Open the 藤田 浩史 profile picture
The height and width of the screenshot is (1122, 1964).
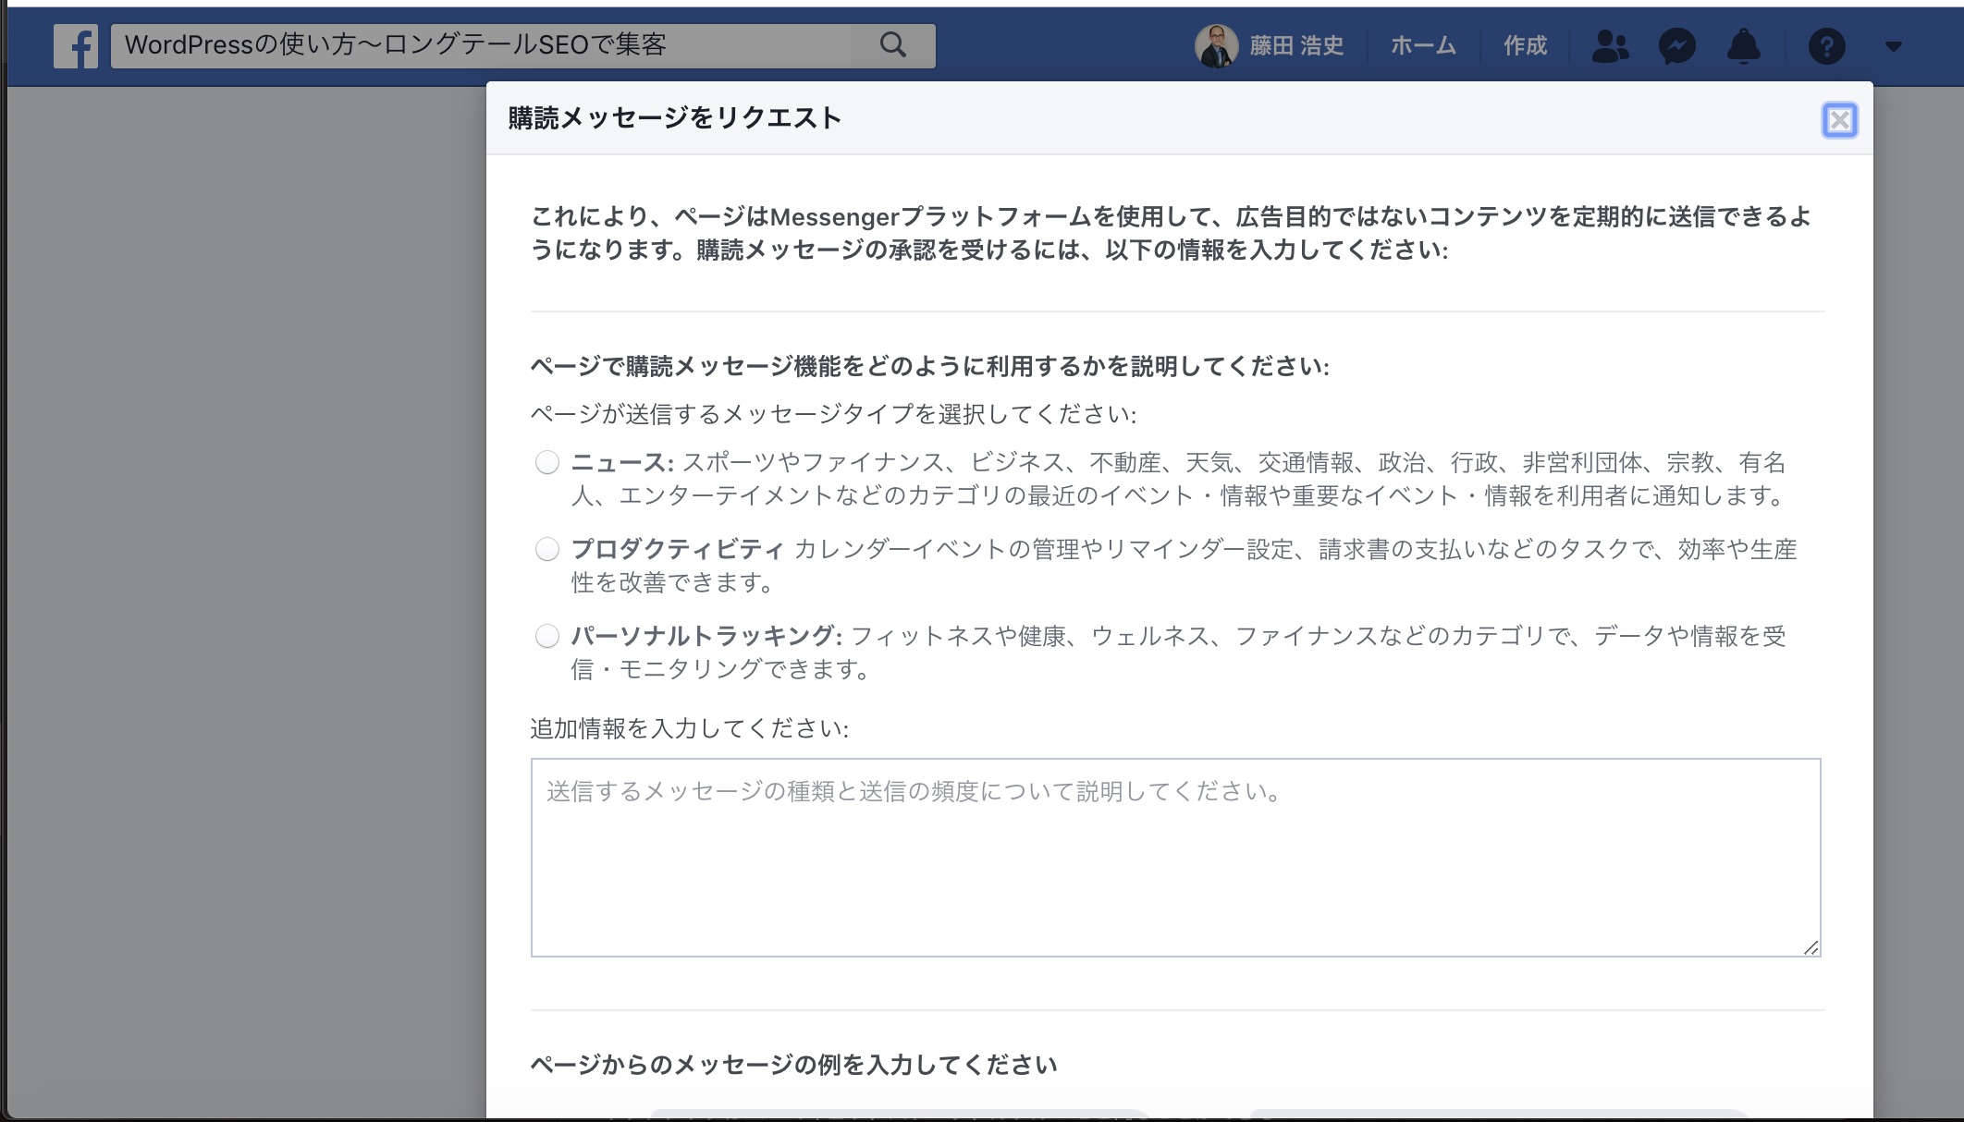coord(1216,45)
